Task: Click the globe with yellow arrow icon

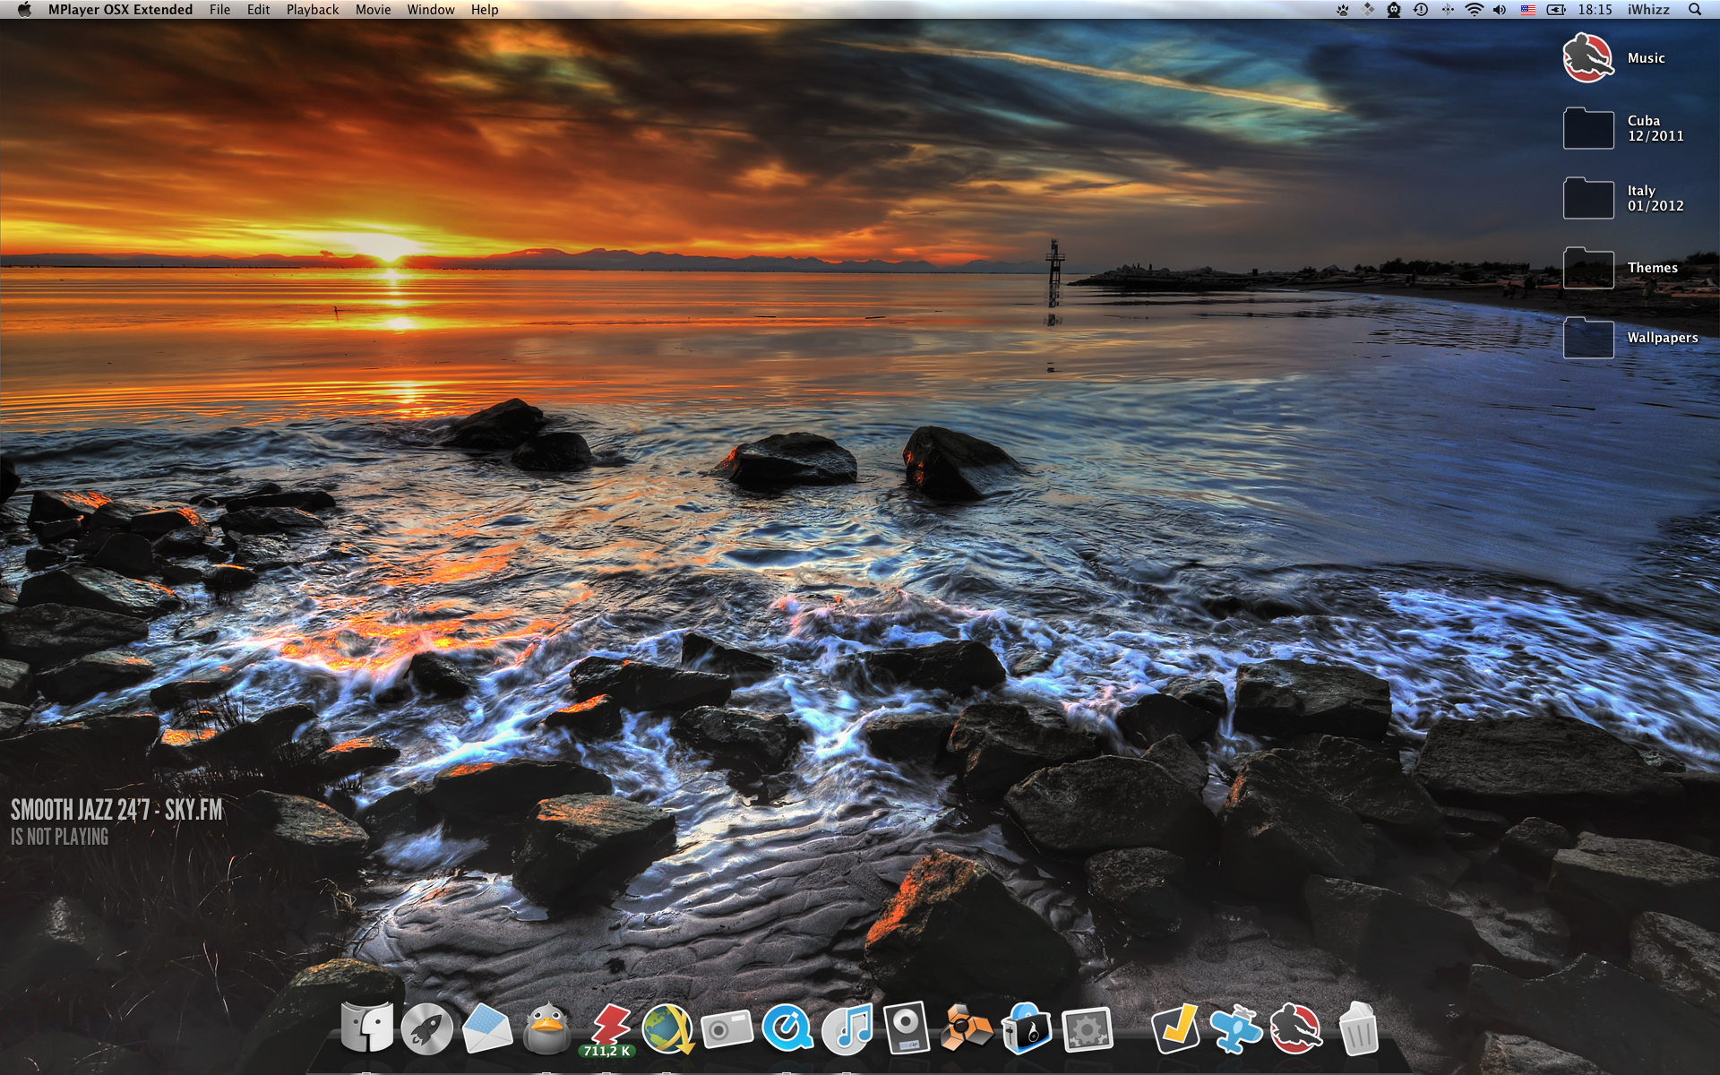Action: pyautogui.click(x=667, y=1028)
